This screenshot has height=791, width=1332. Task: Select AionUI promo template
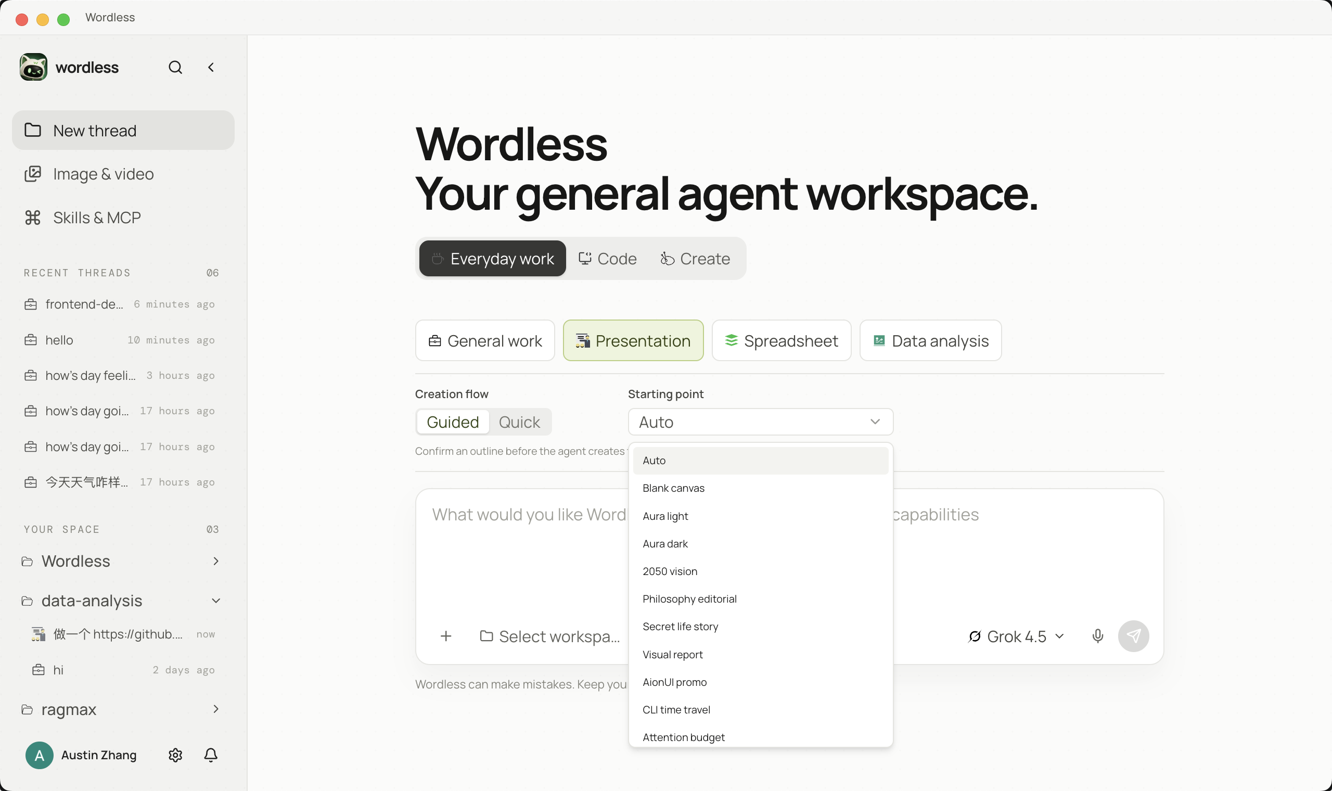760,682
